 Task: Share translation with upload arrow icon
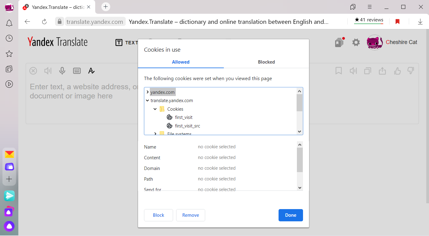(x=382, y=71)
